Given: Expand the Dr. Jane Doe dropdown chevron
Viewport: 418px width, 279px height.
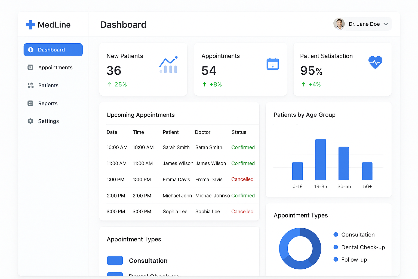Looking at the screenshot, I should click(386, 24).
